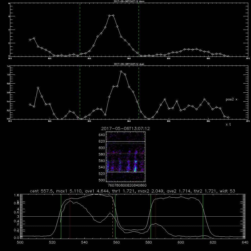Click the lower white horizontal line in the heatmap
Viewport: 251px width, 251px height.
point(126,172)
